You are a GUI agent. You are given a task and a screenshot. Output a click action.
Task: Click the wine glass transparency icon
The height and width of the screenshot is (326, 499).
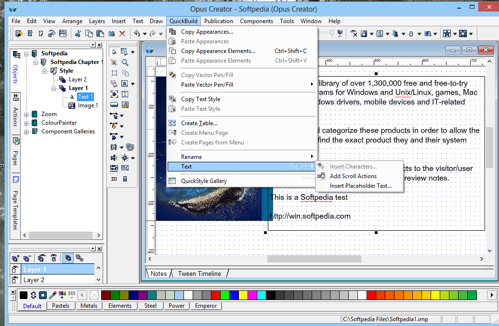[x=340, y=33]
